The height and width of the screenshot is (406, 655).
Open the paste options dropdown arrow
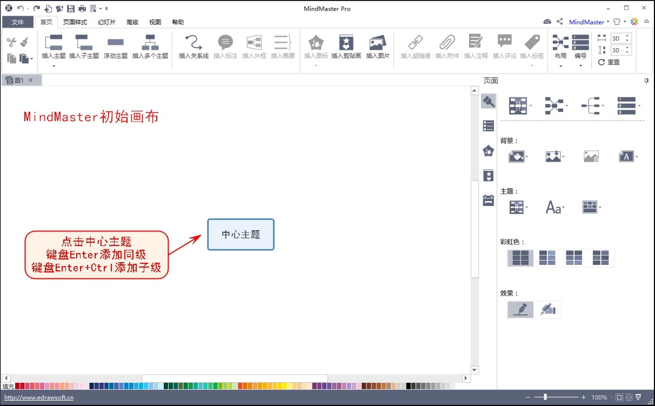(x=31, y=58)
